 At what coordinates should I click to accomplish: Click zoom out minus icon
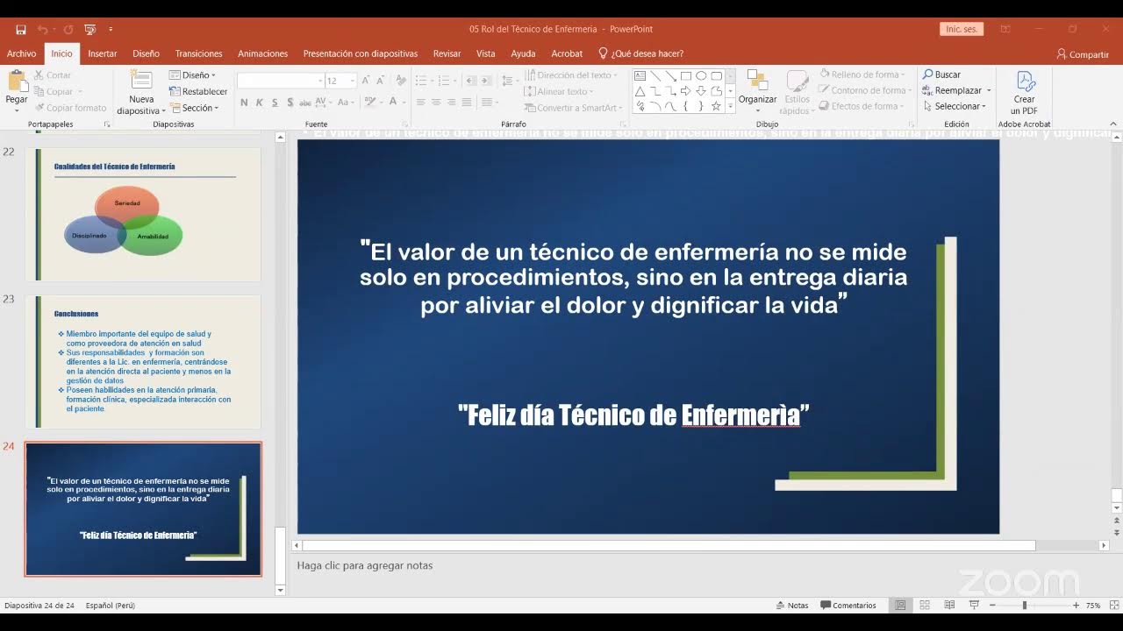pos(992,606)
